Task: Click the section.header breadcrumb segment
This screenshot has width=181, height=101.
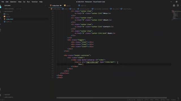Action: pos(85,9)
